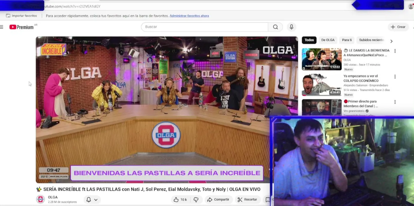Image resolution: width=414 pixels, height=206 pixels.
Task: Focus the Buscar search field
Action: click(x=204, y=27)
